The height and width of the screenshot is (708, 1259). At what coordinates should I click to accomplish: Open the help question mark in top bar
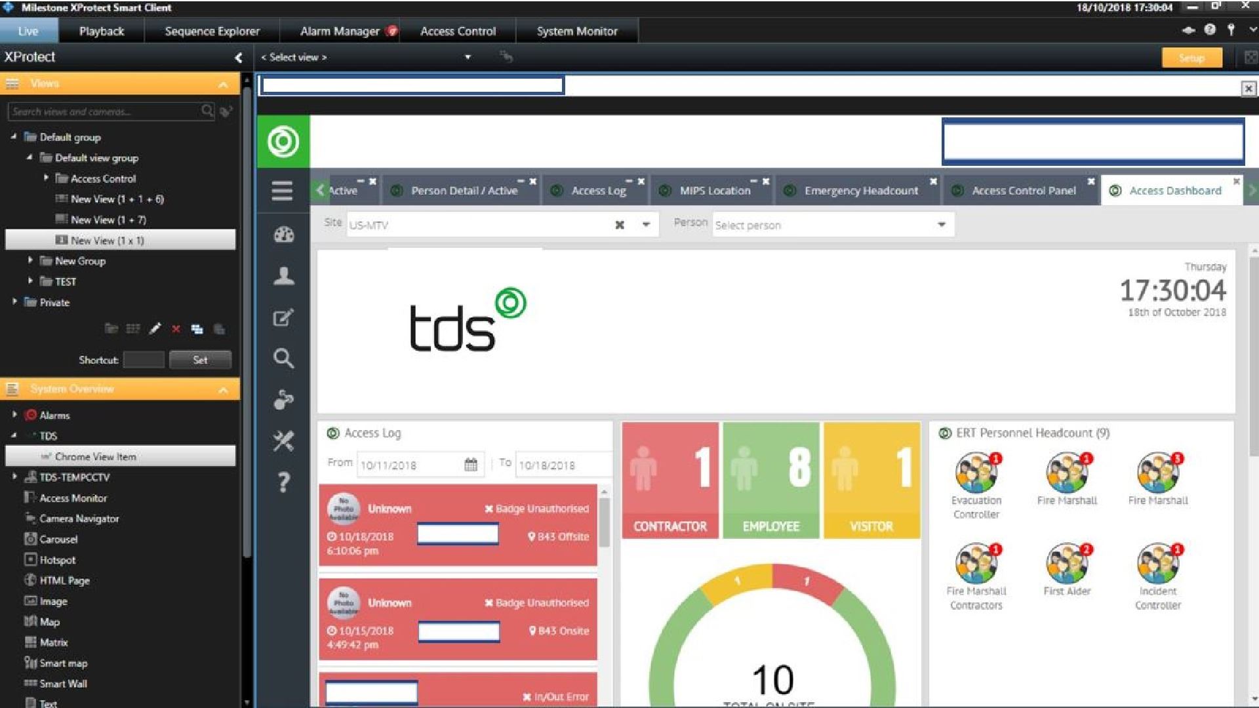click(1210, 29)
